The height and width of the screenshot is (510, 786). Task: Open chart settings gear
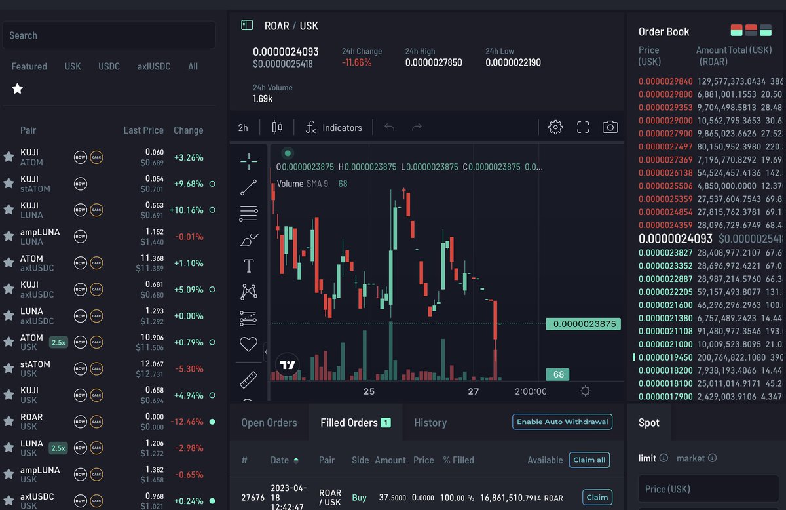[x=555, y=127]
